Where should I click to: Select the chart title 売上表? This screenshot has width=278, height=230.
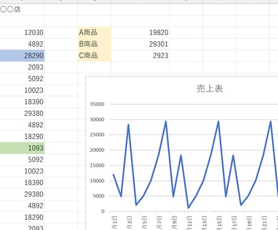pyautogui.click(x=210, y=88)
